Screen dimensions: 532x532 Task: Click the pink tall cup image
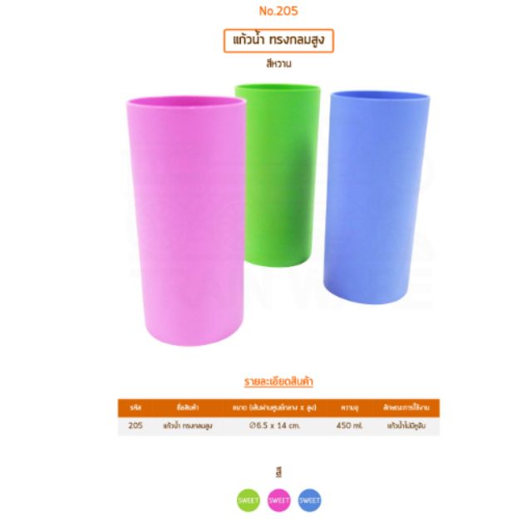(x=187, y=220)
